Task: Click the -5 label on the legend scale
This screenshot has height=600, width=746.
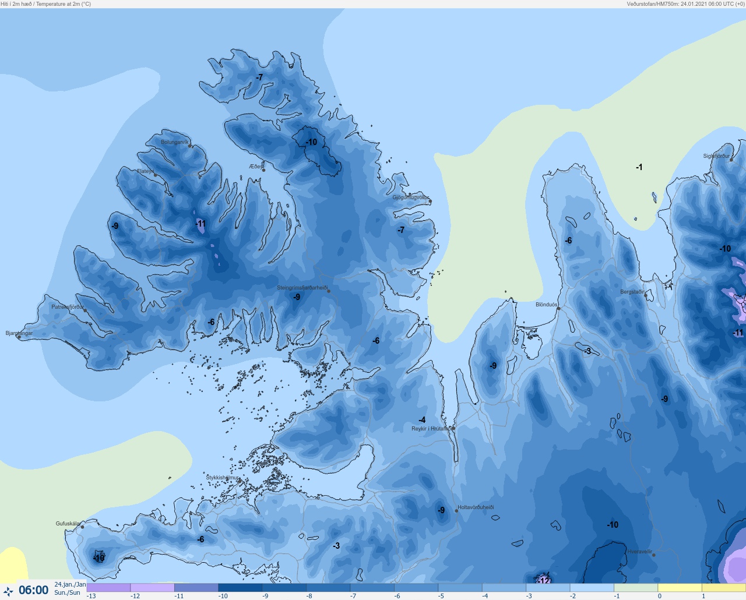Action: [x=441, y=596]
